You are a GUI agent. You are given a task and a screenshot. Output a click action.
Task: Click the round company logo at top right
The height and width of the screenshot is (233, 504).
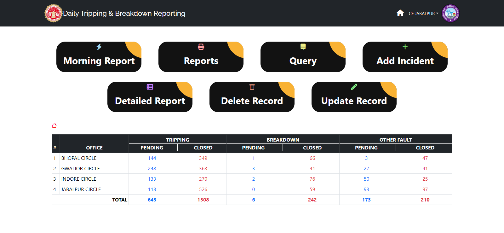tap(450, 13)
